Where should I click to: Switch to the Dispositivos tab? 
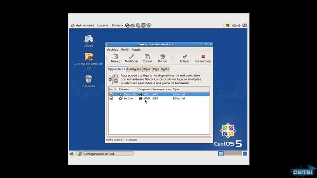tap(116, 69)
